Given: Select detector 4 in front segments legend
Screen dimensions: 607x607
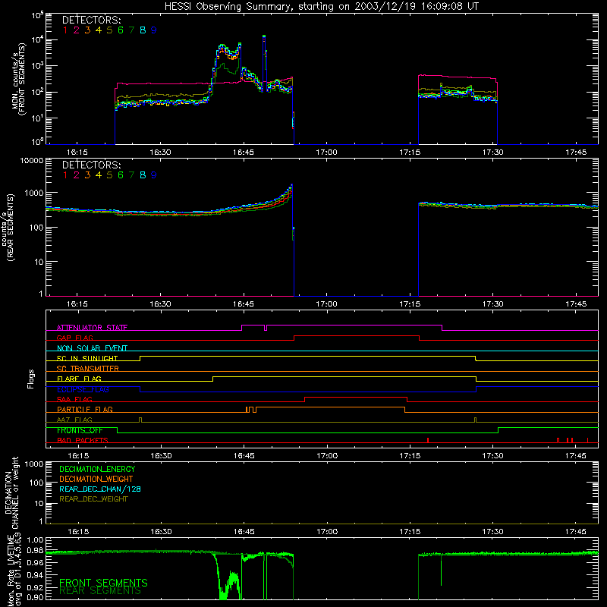Looking at the screenshot, I should click(x=99, y=30).
